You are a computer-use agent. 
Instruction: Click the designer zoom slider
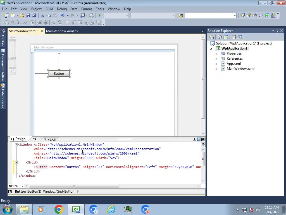[12, 58]
